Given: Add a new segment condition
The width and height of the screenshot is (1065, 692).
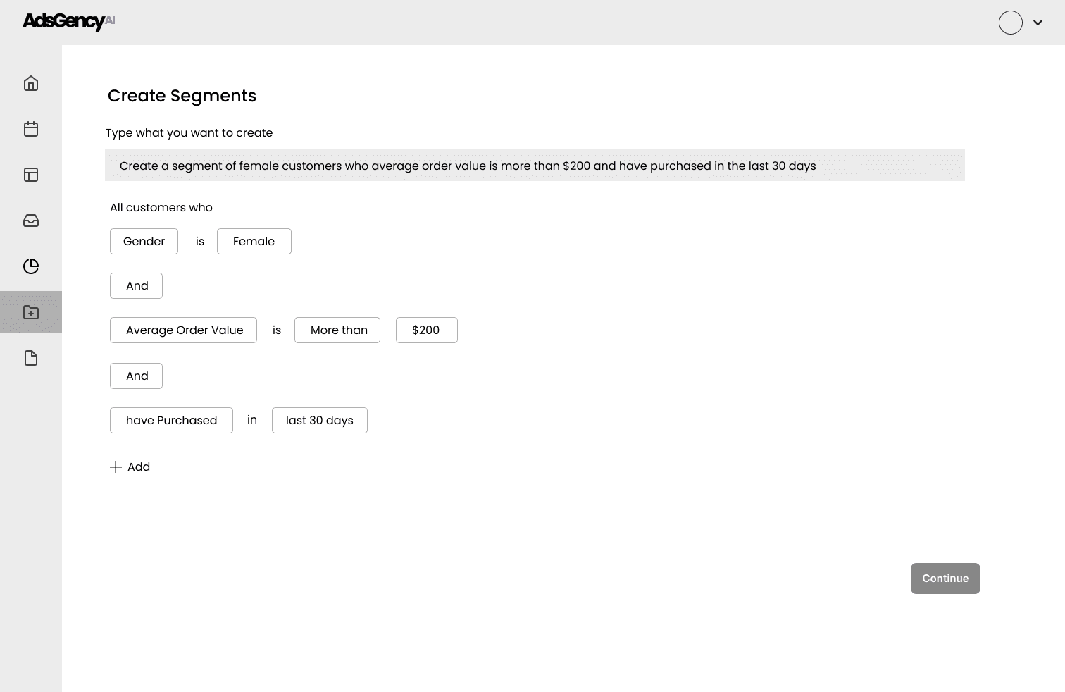Looking at the screenshot, I should click(130, 467).
